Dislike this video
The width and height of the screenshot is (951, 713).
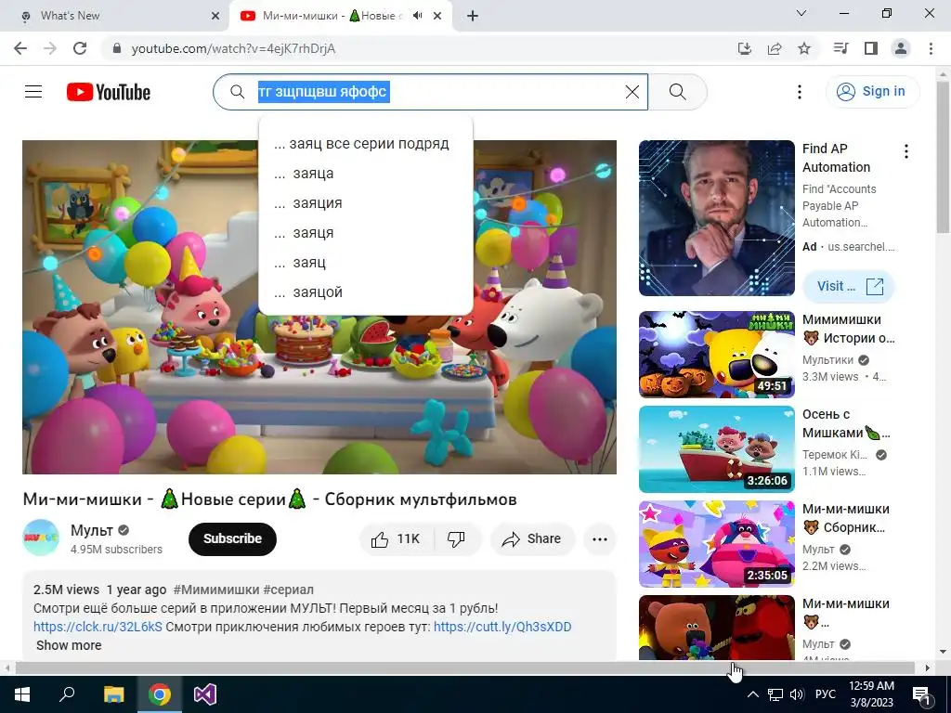coord(456,538)
